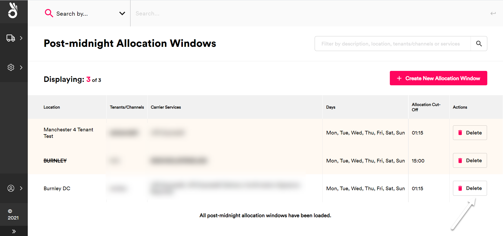Click the Tenants/Channels column header
Image resolution: width=503 pixels, height=236 pixels.
coord(127,107)
